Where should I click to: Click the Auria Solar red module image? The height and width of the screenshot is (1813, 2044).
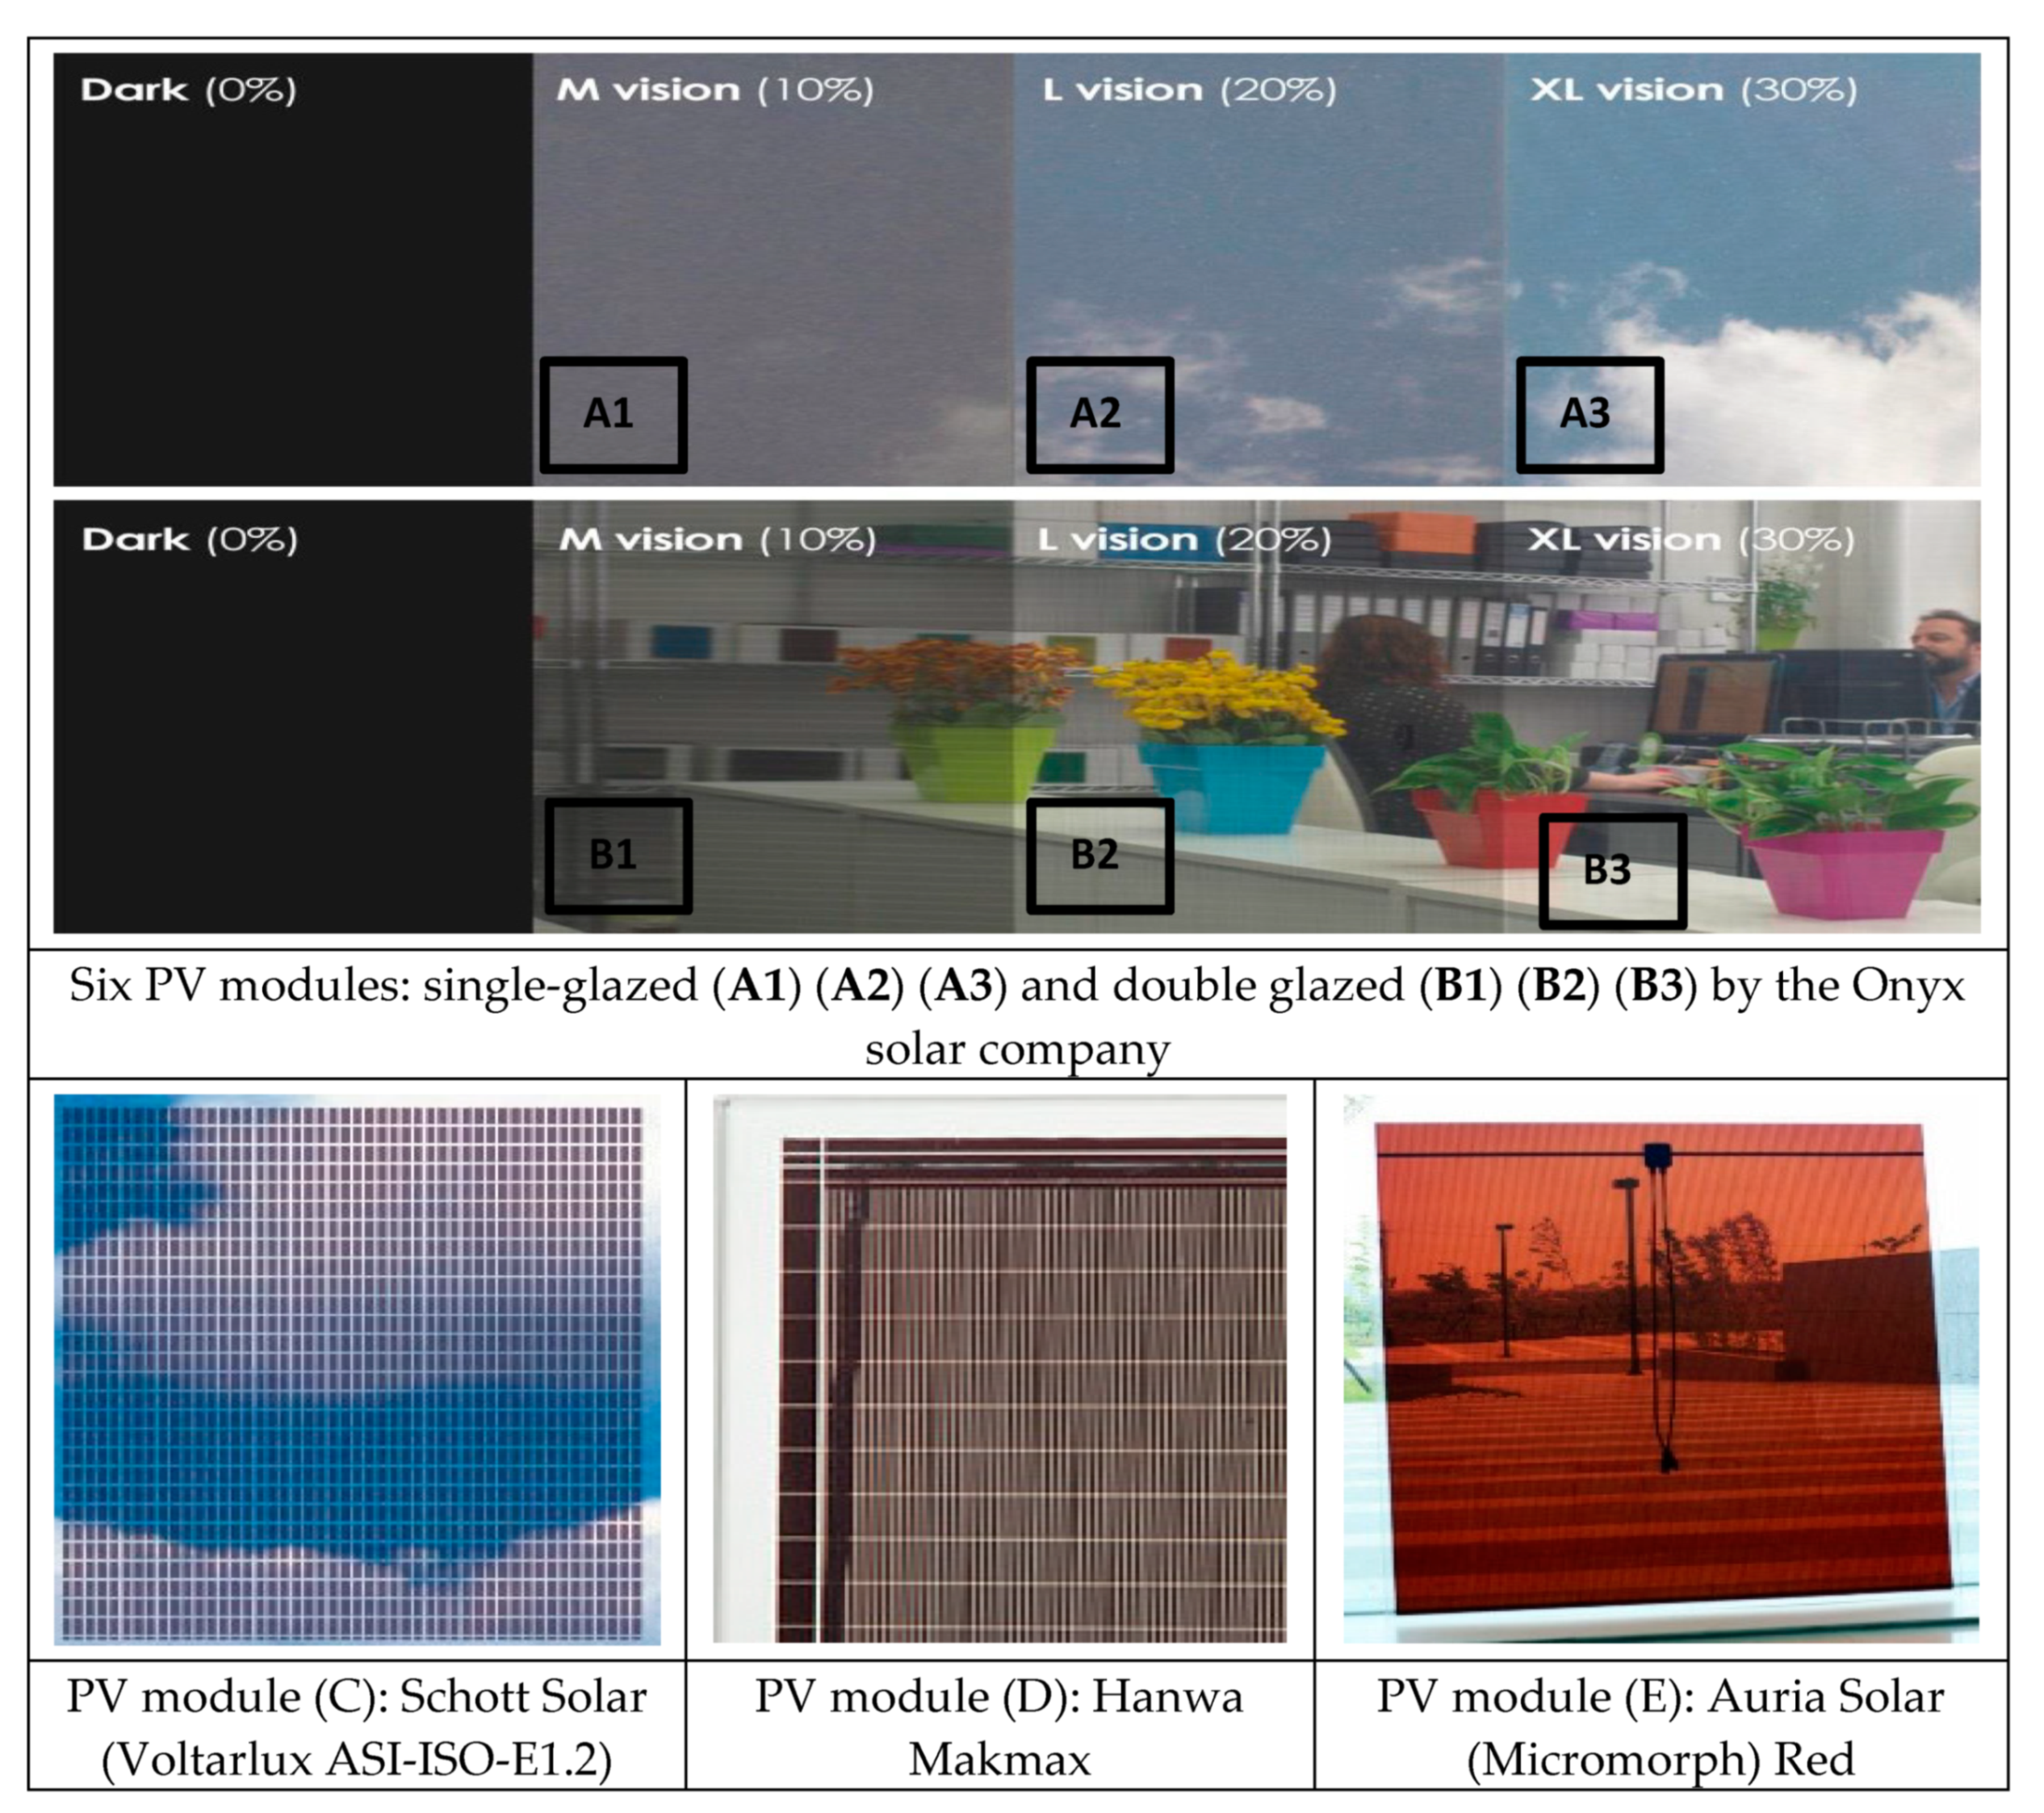click(x=1660, y=1368)
